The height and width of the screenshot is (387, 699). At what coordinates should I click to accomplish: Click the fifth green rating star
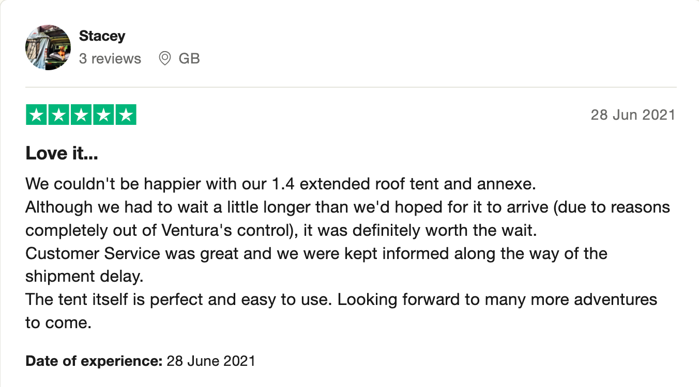(x=125, y=115)
